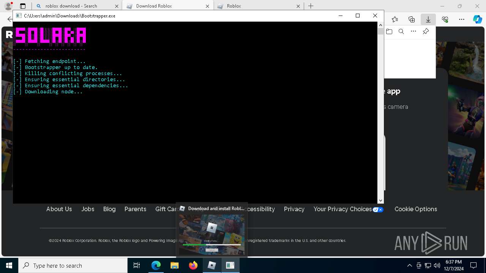Click the Bootstrapper.exe console title icon

(19, 16)
